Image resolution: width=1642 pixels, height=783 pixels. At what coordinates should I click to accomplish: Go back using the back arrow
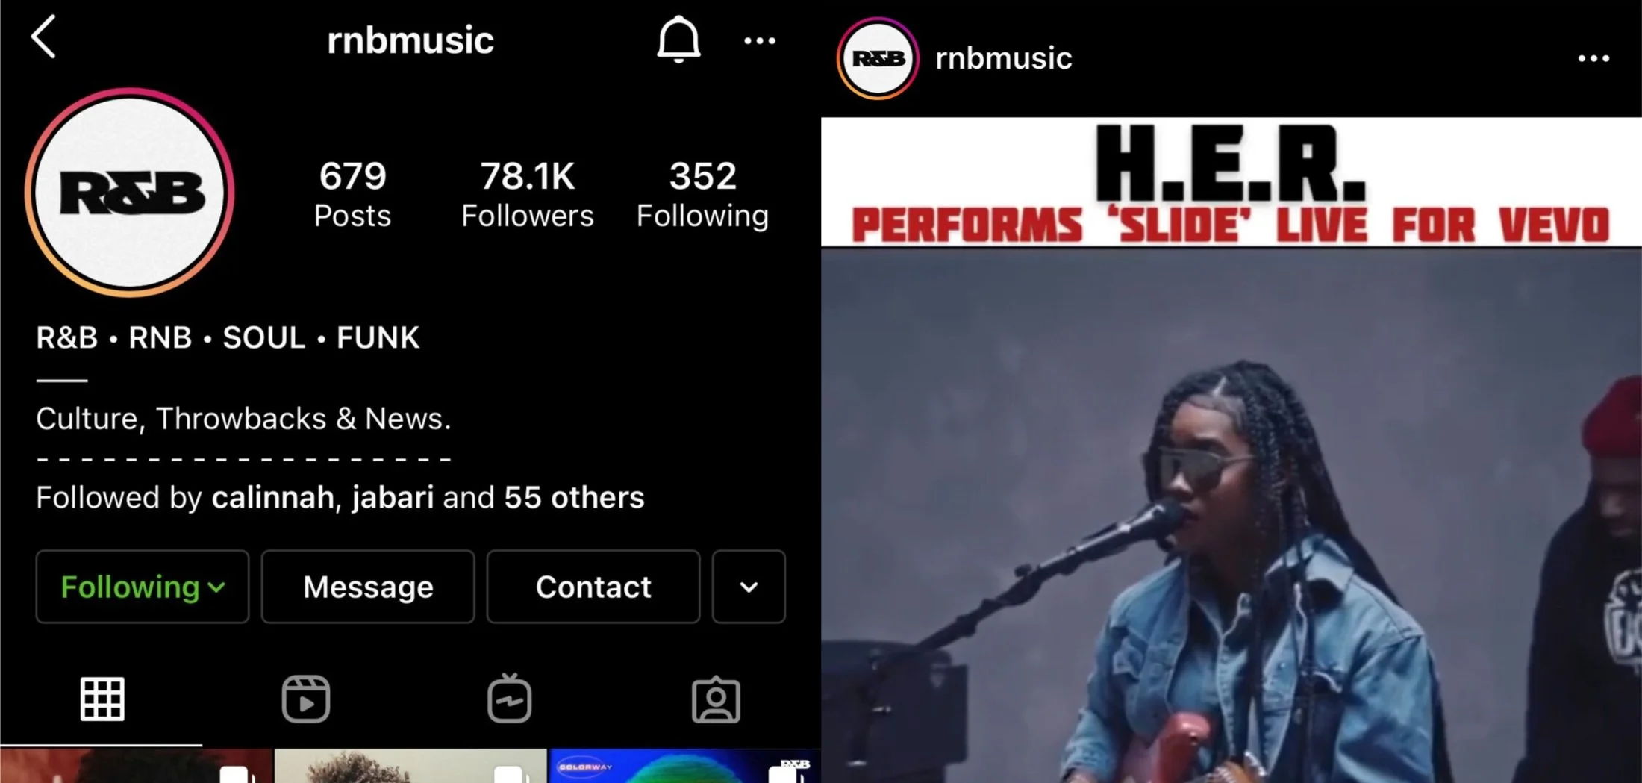tap(43, 37)
